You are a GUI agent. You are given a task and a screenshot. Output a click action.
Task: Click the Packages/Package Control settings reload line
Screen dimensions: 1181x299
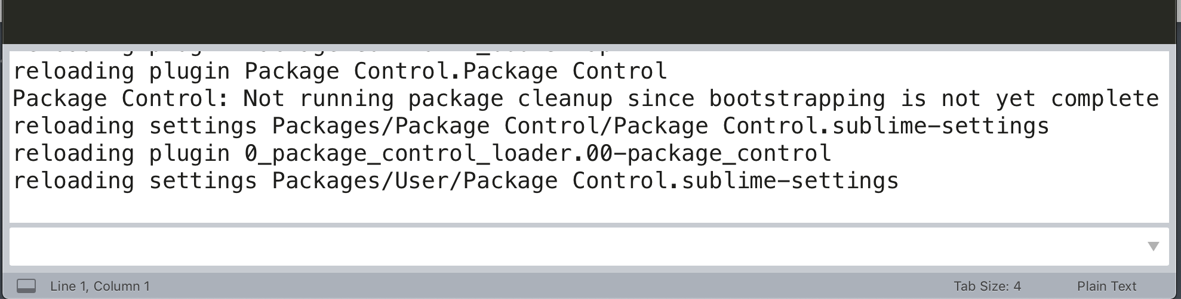tap(531, 126)
